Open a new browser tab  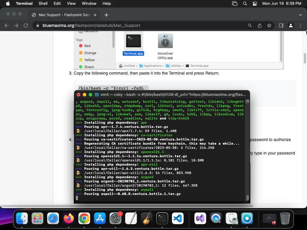click(106, 15)
